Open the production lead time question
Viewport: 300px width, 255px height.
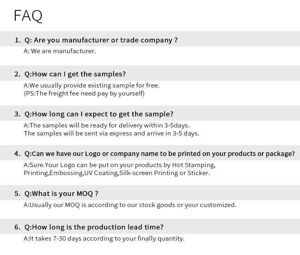point(94,227)
